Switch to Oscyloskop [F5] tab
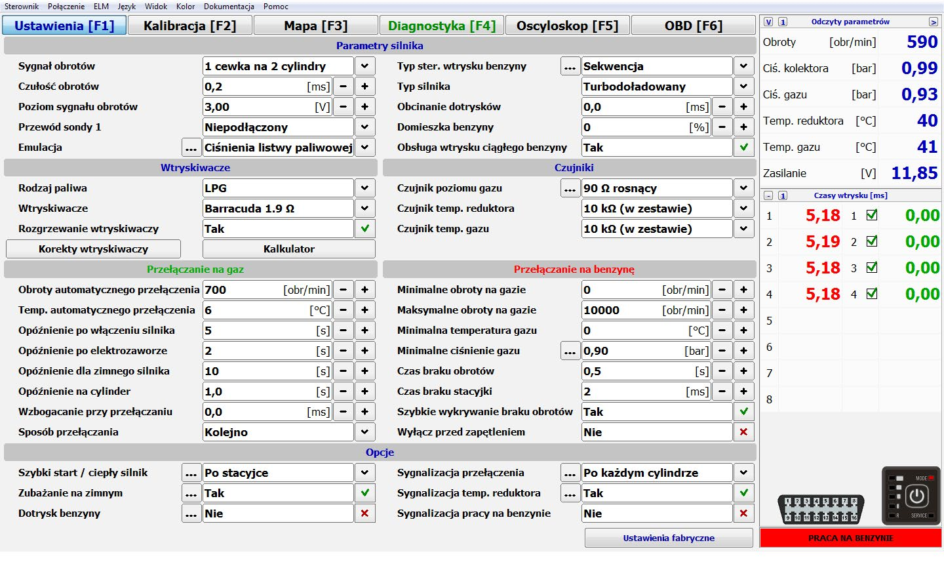 568,26
